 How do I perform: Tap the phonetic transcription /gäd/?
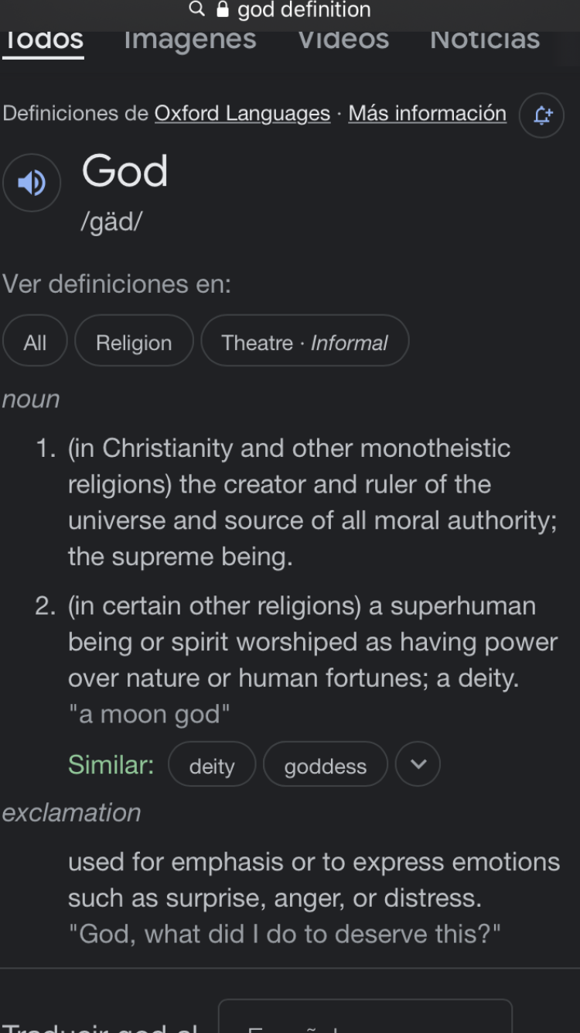point(112,221)
